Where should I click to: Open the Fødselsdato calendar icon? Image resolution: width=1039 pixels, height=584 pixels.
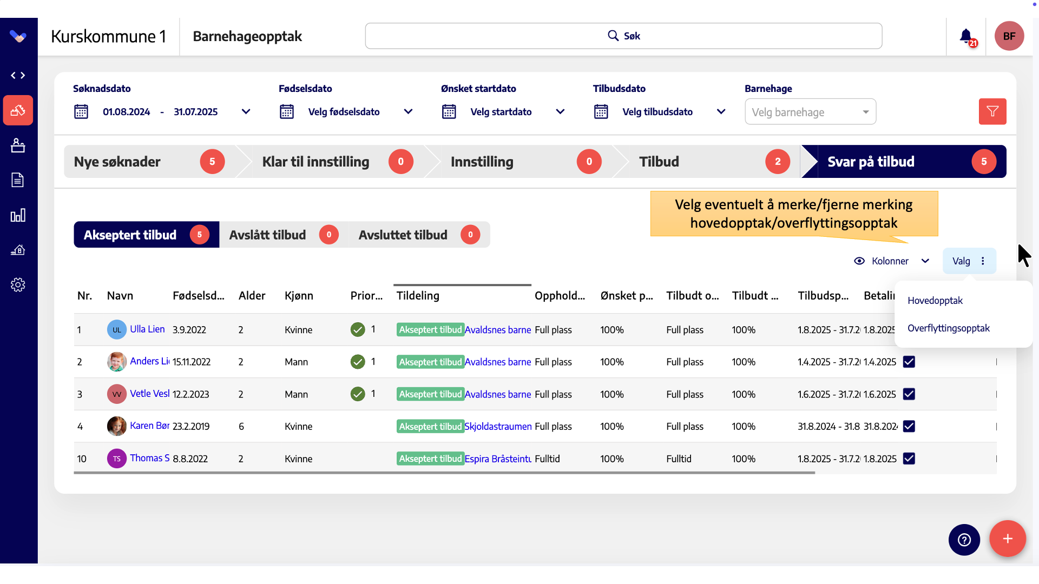[287, 112]
